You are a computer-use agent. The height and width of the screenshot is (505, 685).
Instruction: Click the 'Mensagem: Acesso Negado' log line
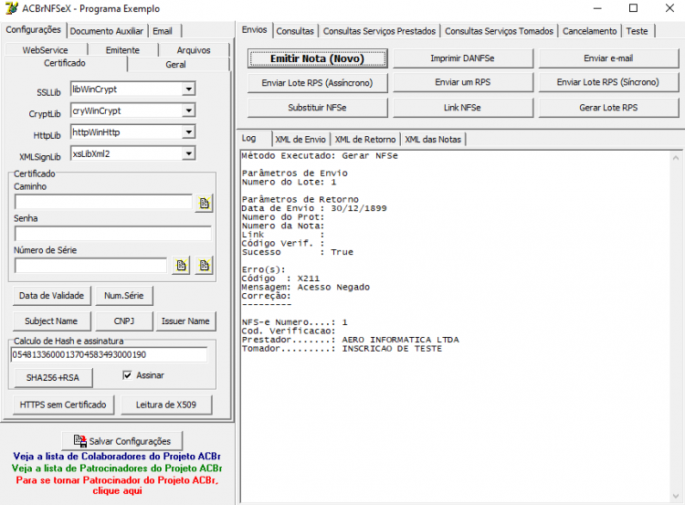coord(306,287)
